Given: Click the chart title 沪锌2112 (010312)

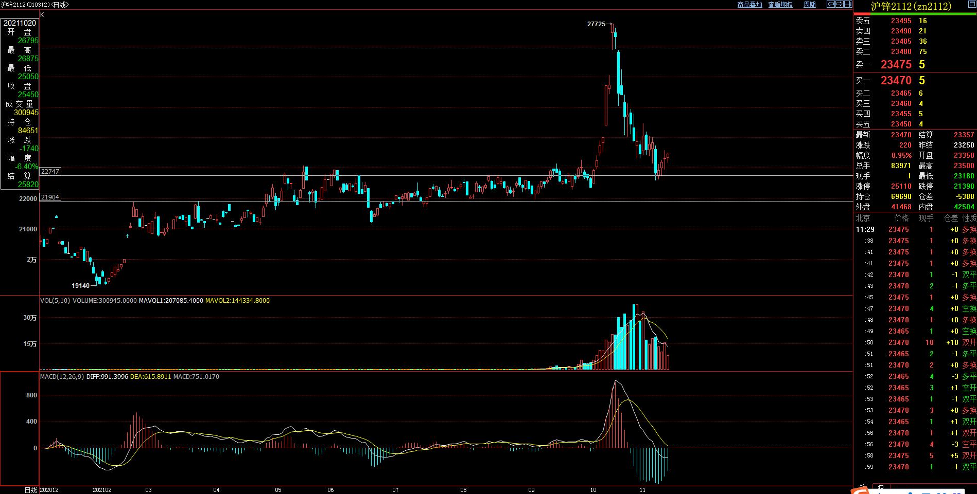Looking at the screenshot, I should pos(25,5).
